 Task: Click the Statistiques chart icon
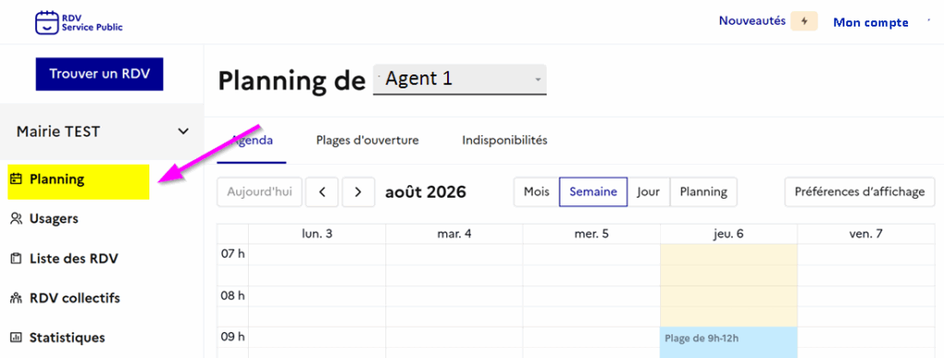pos(17,338)
